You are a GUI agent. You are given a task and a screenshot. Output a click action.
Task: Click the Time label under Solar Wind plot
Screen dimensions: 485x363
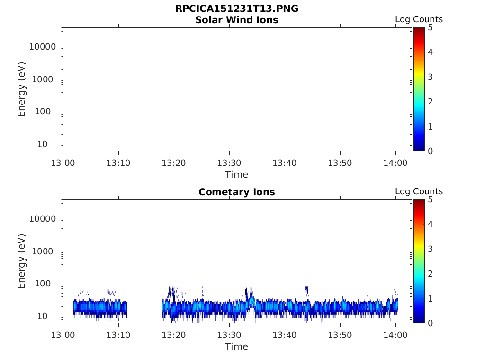(x=237, y=174)
